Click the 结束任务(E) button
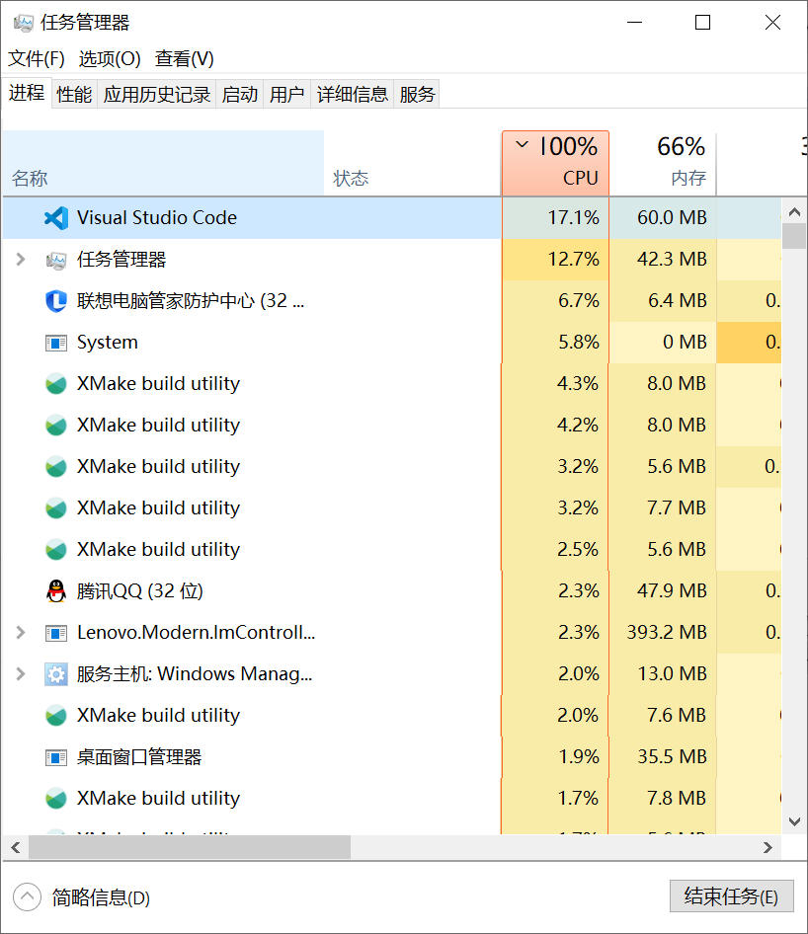808x934 pixels. [x=732, y=896]
